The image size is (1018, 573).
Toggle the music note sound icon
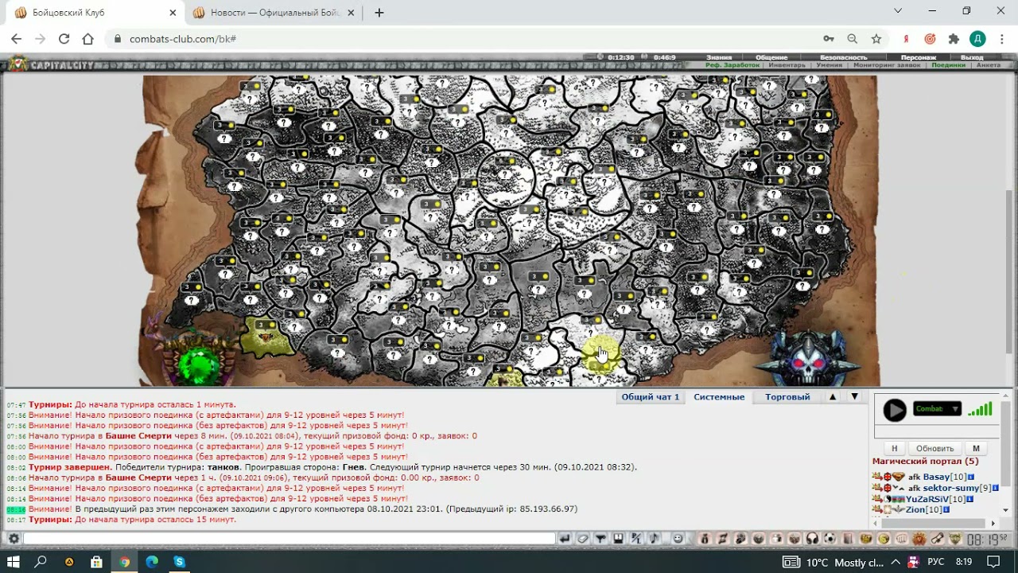(653, 539)
